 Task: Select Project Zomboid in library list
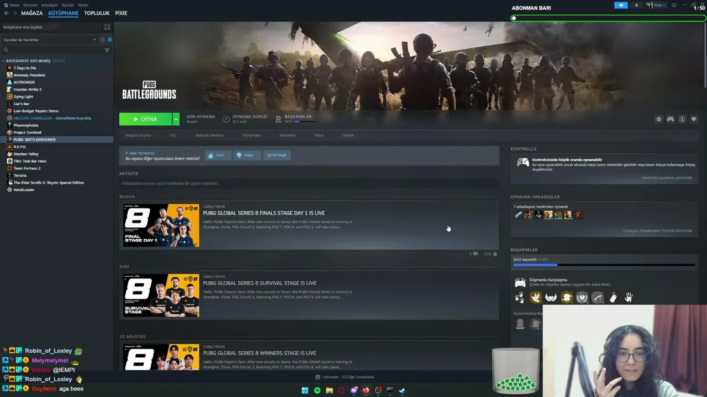click(28, 132)
